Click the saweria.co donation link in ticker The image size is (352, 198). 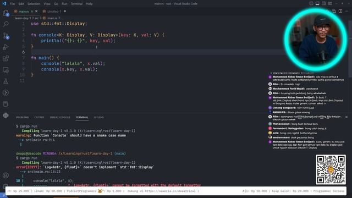170,191
